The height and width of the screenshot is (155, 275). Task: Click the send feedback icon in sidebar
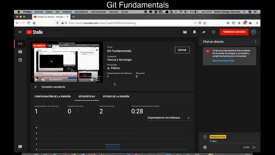click(x=20, y=147)
